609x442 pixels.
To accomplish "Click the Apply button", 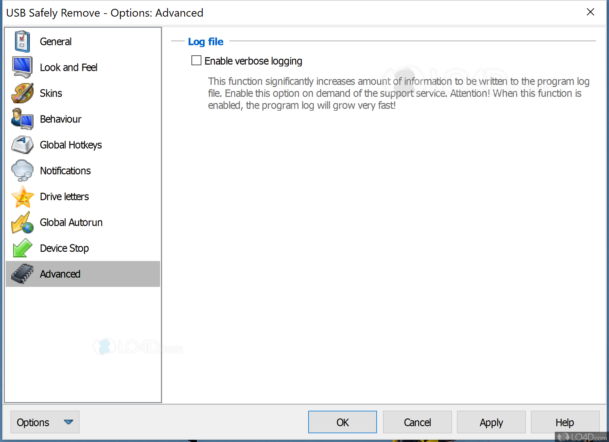I will (x=491, y=422).
